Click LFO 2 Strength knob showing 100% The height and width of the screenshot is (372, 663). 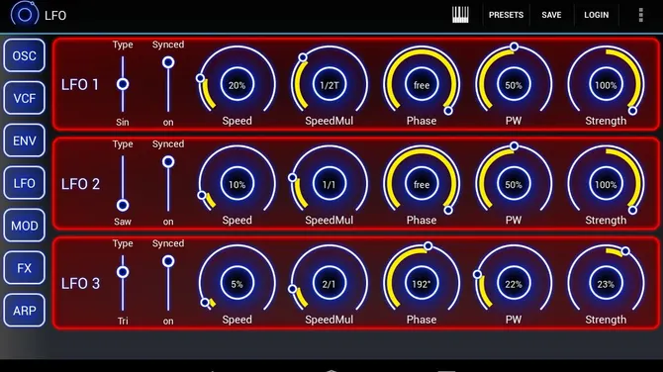pyautogui.click(x=606, y=184)
